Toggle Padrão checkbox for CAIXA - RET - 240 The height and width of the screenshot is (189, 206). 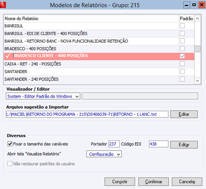coord(182,64)
